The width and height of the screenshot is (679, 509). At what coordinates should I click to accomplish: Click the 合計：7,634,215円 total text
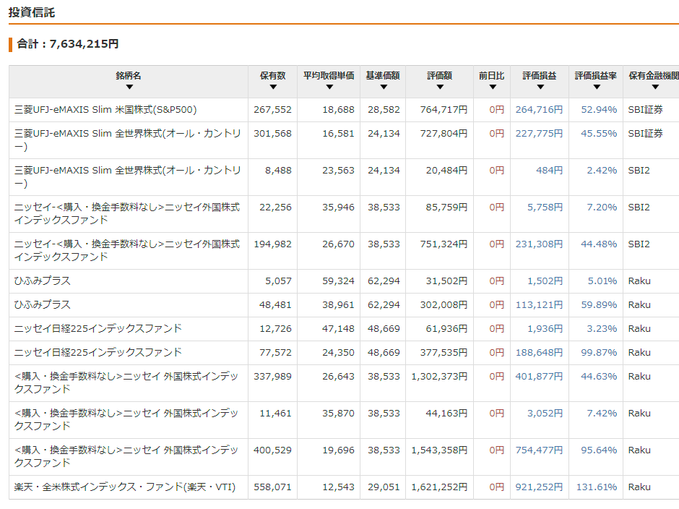click(68, 44)
